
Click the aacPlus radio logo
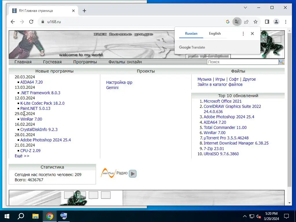108,173
